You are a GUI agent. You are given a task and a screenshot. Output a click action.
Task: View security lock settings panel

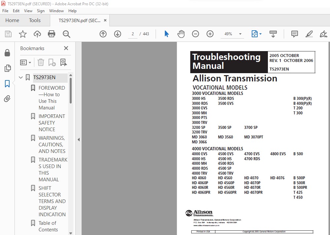point(7,53)
